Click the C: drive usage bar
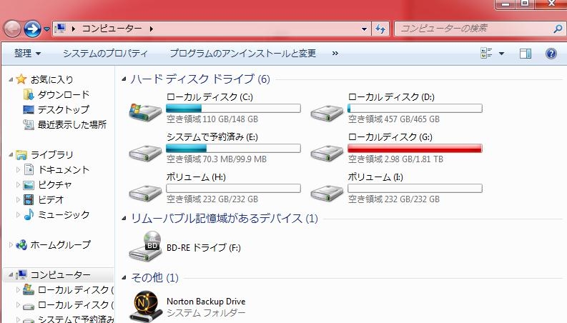567x323 pixels. (x=233, y=108)
